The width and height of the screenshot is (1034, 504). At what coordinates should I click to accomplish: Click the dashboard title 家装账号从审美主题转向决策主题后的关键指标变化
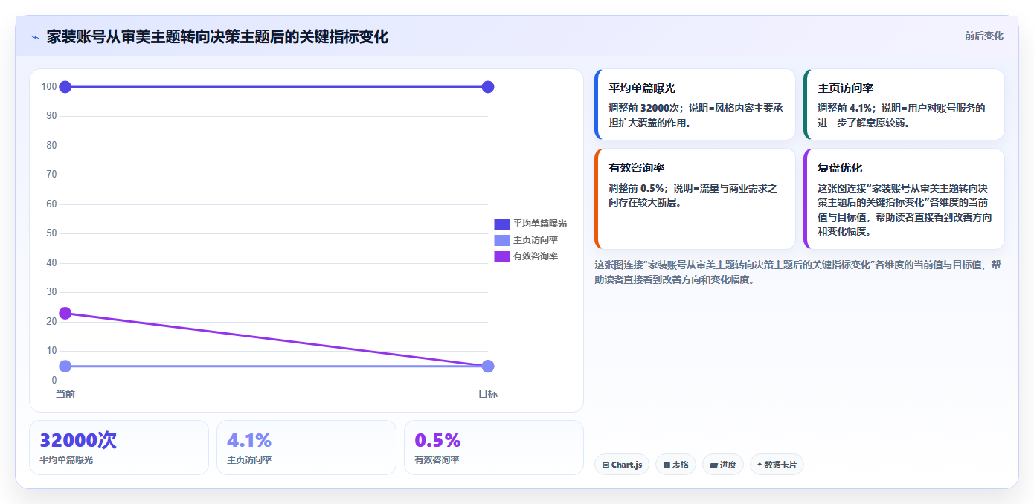(x=217, y=36)
